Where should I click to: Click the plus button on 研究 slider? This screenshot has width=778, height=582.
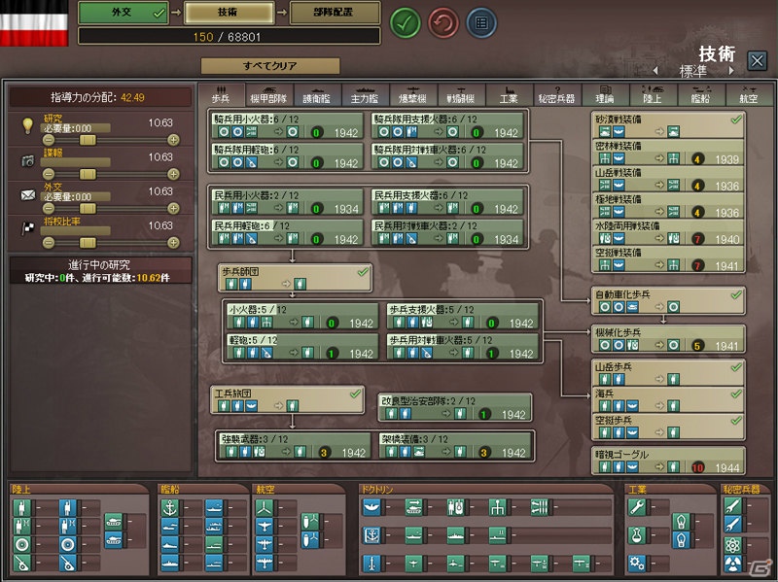[173, 140]
